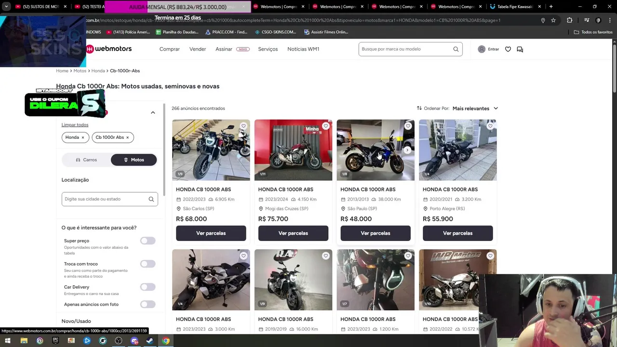Go to Honda breadcrumb
The height and width of the screenshot is (347, 617).
coord(98,71)
